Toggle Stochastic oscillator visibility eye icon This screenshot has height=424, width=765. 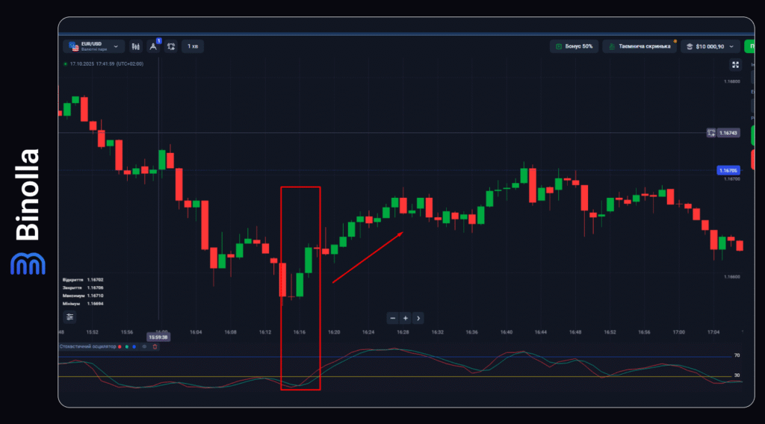coord(144,347)
